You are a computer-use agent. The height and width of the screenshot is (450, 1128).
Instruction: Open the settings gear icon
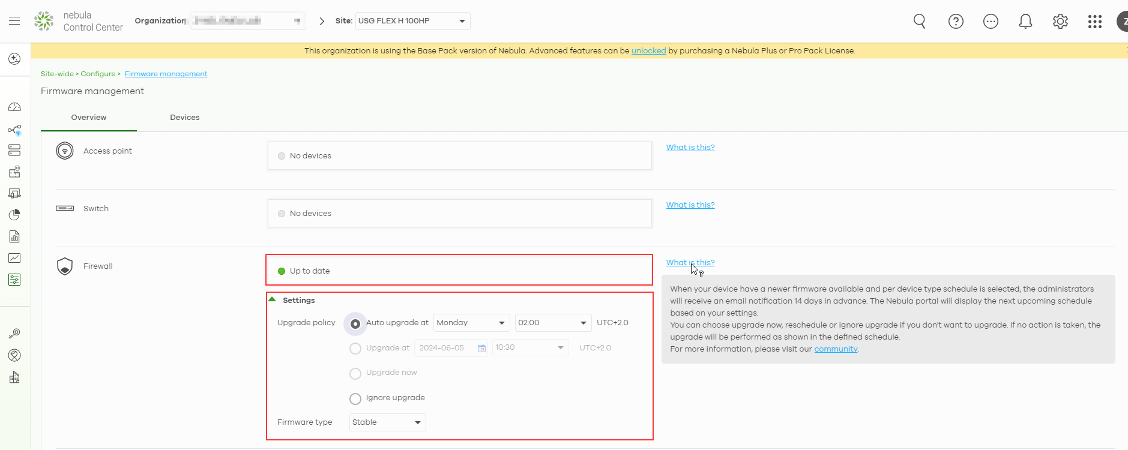(x=1060, y=22)
